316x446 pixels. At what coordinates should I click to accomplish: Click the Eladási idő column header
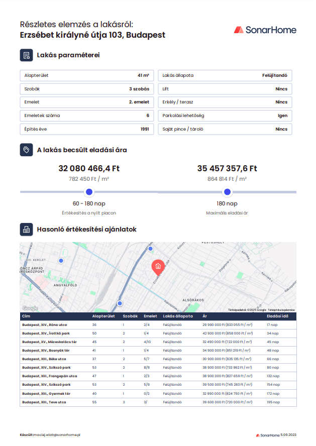click(277, 316)
